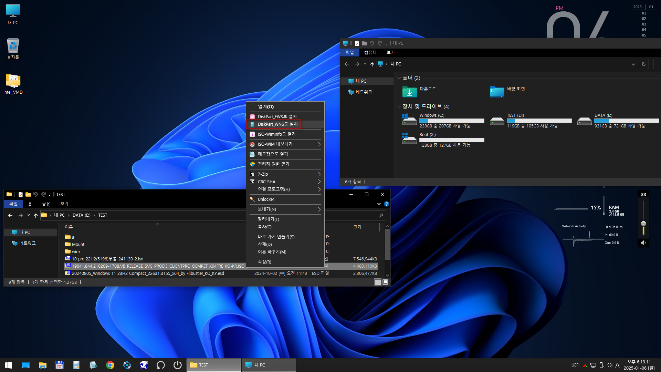Open 홈 tab in TEST window
Viewport: 661px width, 372px height.
click(x=30, y=204)
